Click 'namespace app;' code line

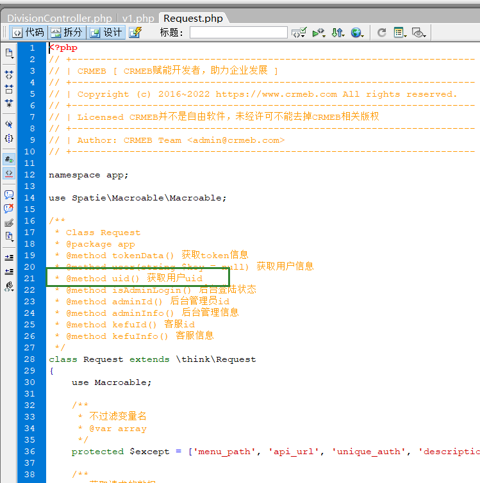click(88, 175)
